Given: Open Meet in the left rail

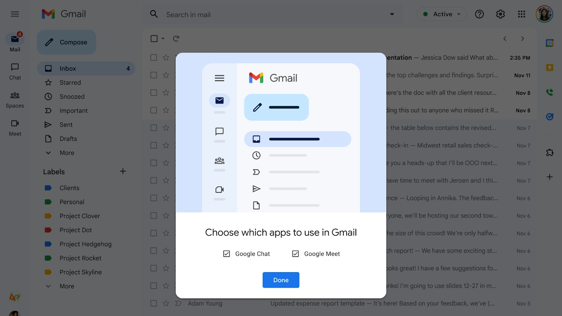Looking at the screenshot, I should click(x=15, y=128).
